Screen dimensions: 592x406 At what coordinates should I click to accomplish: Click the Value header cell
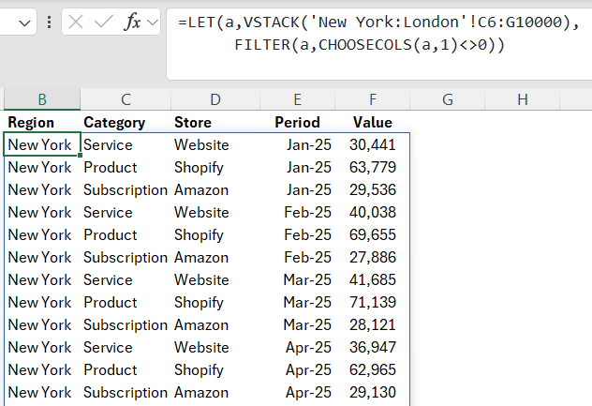pyautogui.click(x=372, y=123)
